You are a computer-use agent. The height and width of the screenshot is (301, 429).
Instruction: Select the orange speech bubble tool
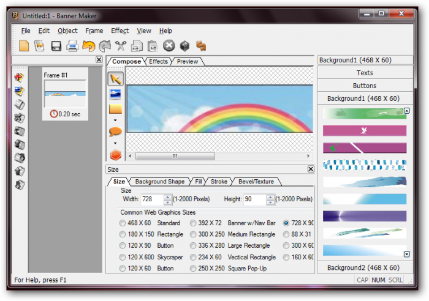115,131
